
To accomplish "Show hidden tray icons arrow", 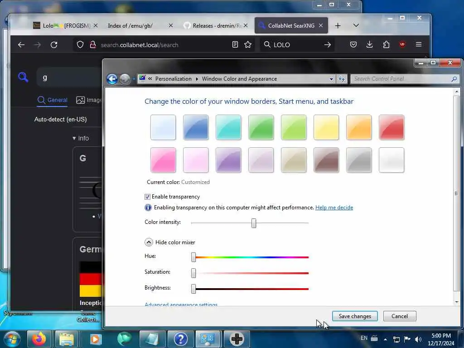I will (x=385, y=339).
